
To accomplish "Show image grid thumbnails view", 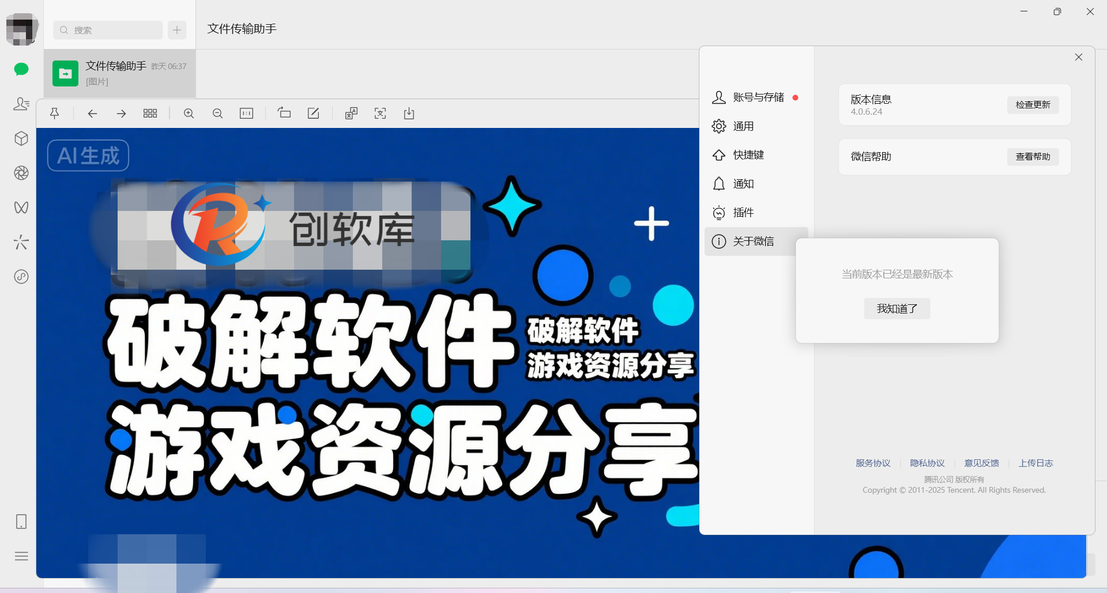I will [x=150, y=114].
